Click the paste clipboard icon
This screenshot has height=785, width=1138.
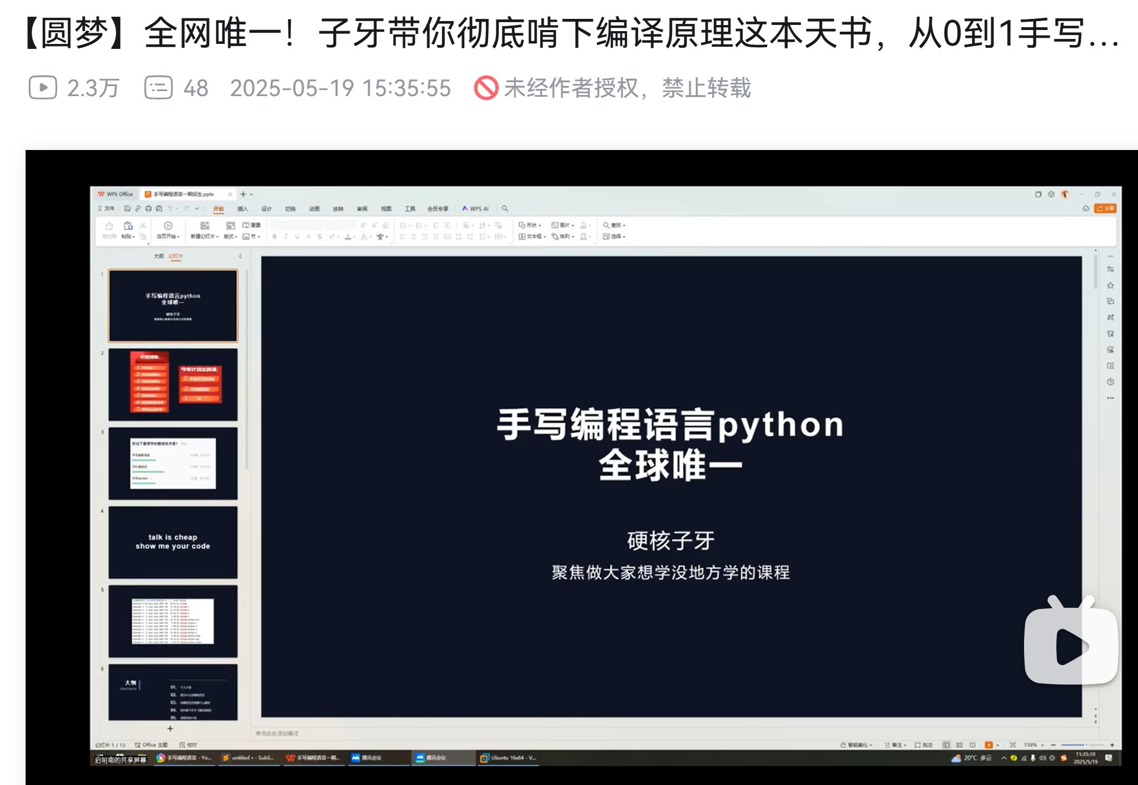coord(128,226)
